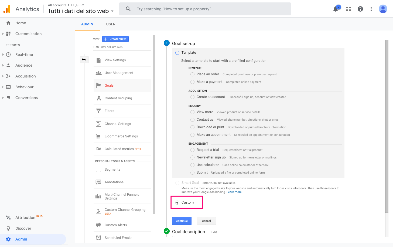Open Channel Settings menu item
Image resolution: width=393 pixels, height=247 pixels.
click(x=122, y=124)
